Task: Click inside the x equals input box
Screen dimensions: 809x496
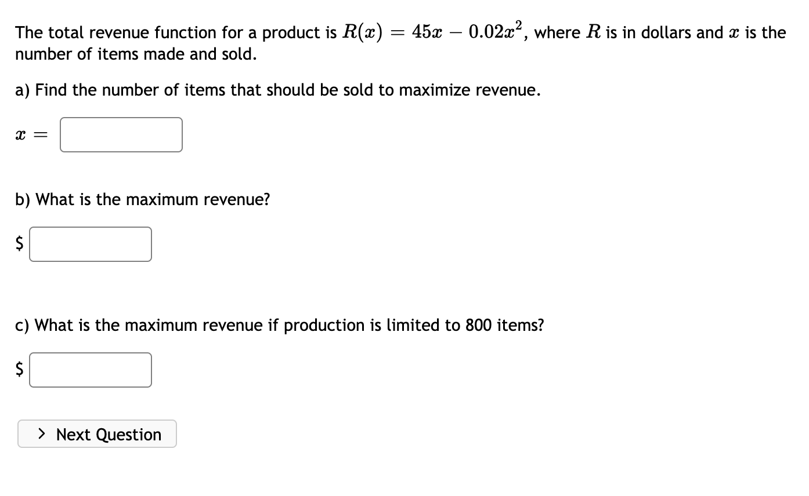Action: pos(121,134)
